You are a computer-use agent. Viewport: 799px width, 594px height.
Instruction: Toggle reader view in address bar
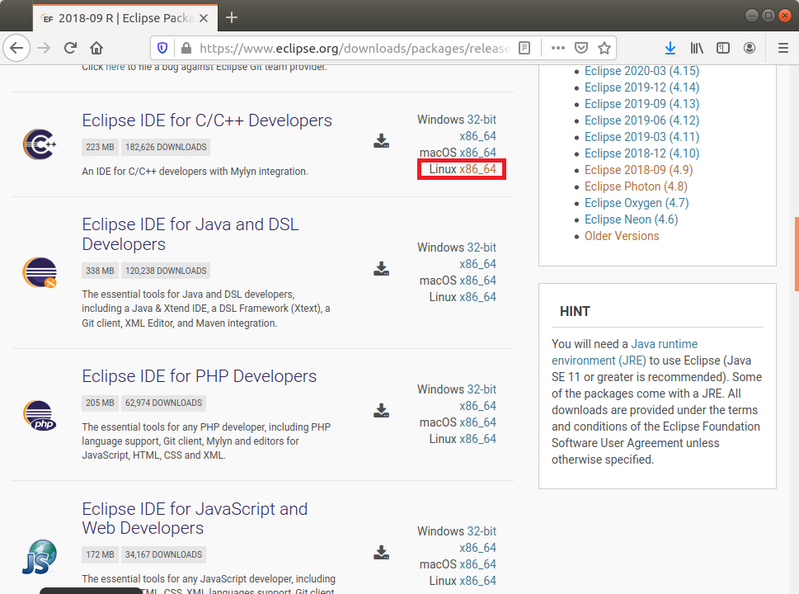pyautogui.click(x=524, y=48)
